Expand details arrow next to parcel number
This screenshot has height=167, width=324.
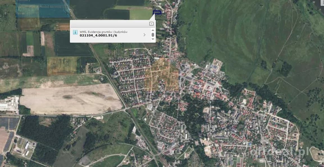click(144, 35)
